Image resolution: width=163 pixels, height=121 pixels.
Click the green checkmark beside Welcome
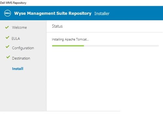tap(7, 27)
